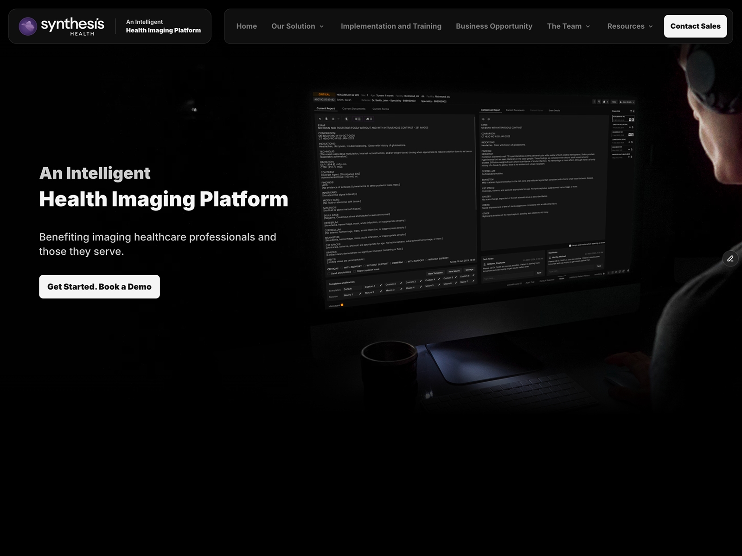Expand the Our Solution dropdown chevron

[322, 26]
